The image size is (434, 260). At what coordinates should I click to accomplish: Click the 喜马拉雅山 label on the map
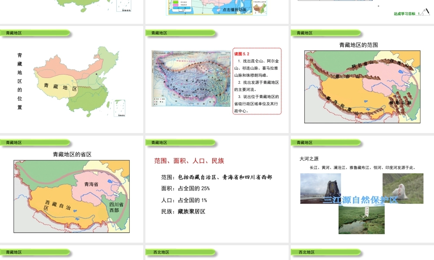pyautogui.click(x=343, y=105)
